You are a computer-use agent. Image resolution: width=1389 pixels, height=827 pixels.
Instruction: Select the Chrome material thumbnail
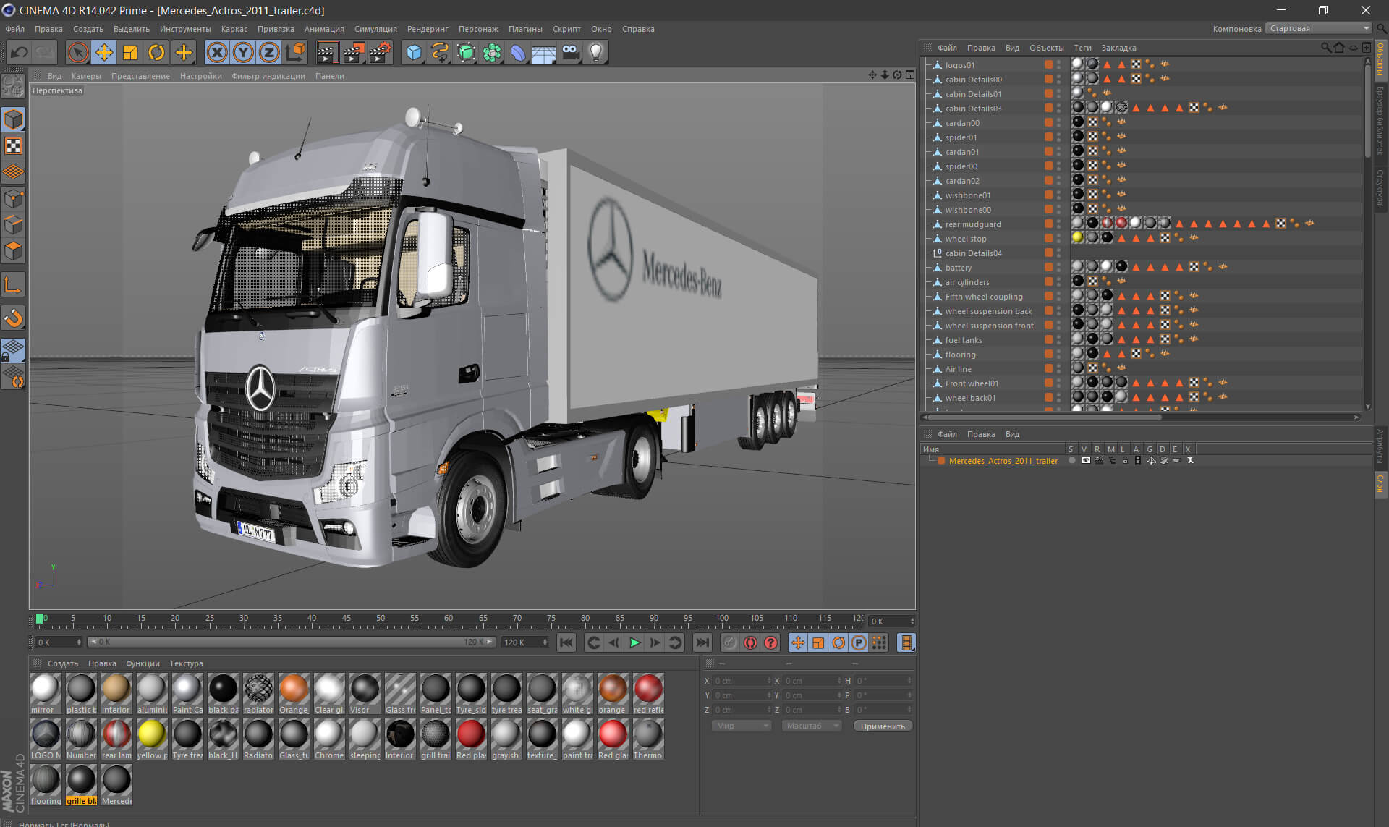click(x=329, y=738)
